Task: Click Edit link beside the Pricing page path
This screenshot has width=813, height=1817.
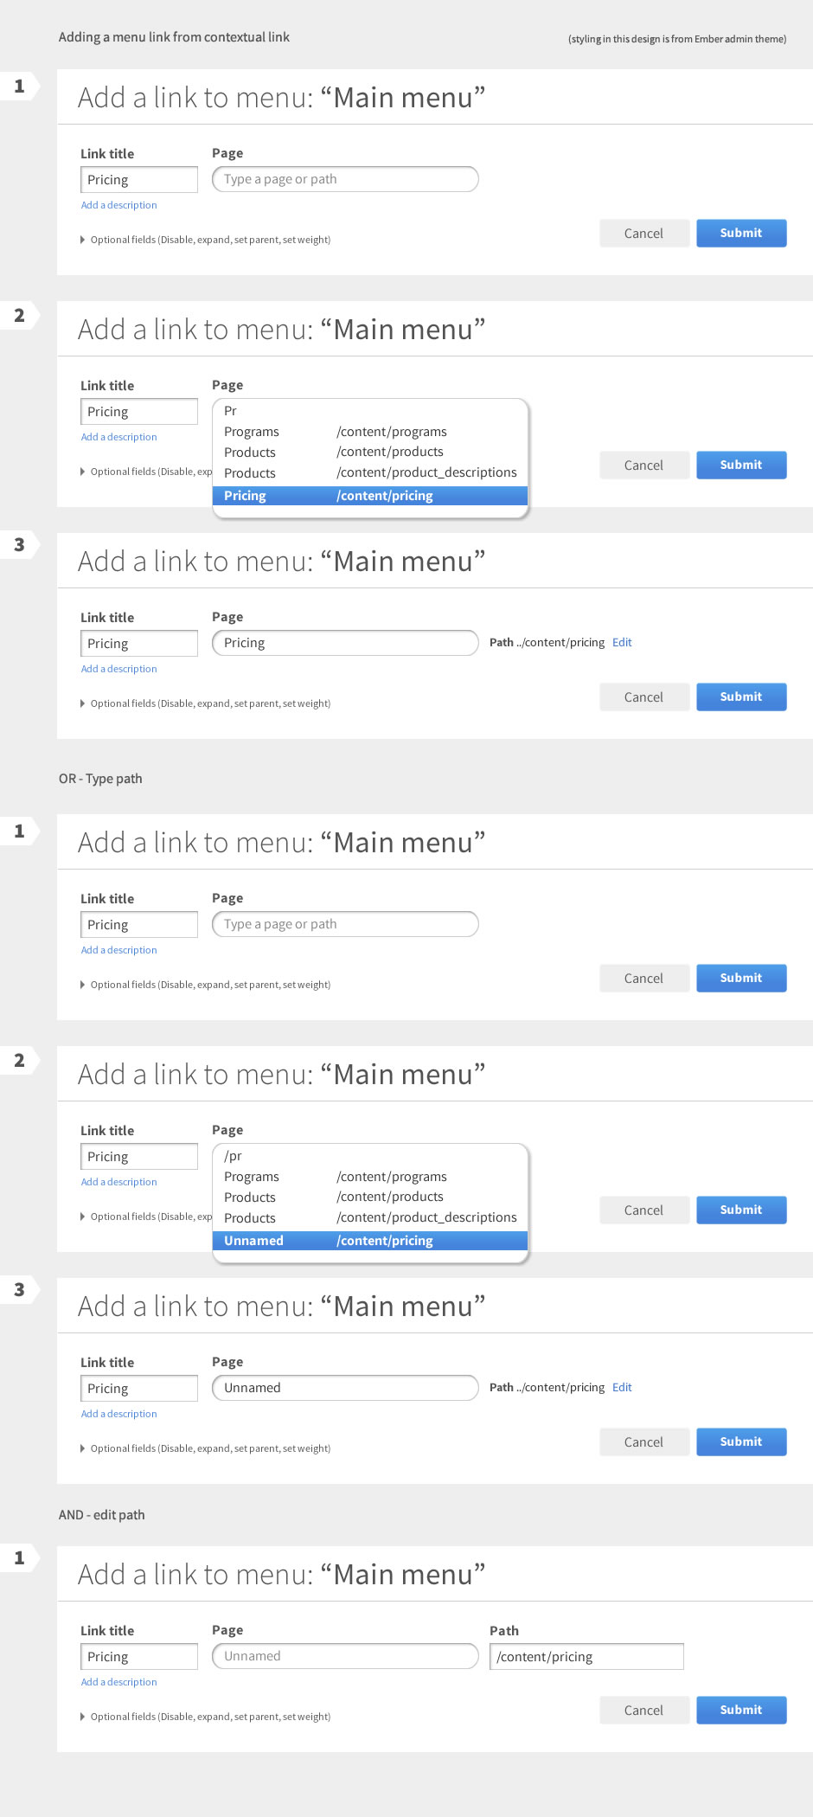Action: coord(622,642)
